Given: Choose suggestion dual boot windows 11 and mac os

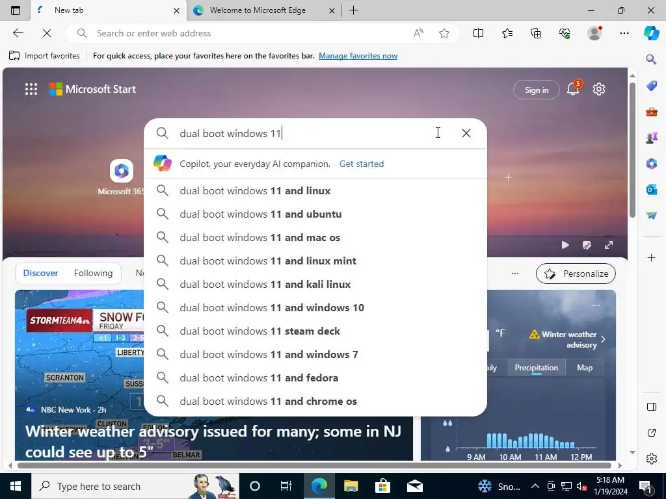Looking at the screenshot, I should click(315, 237).
